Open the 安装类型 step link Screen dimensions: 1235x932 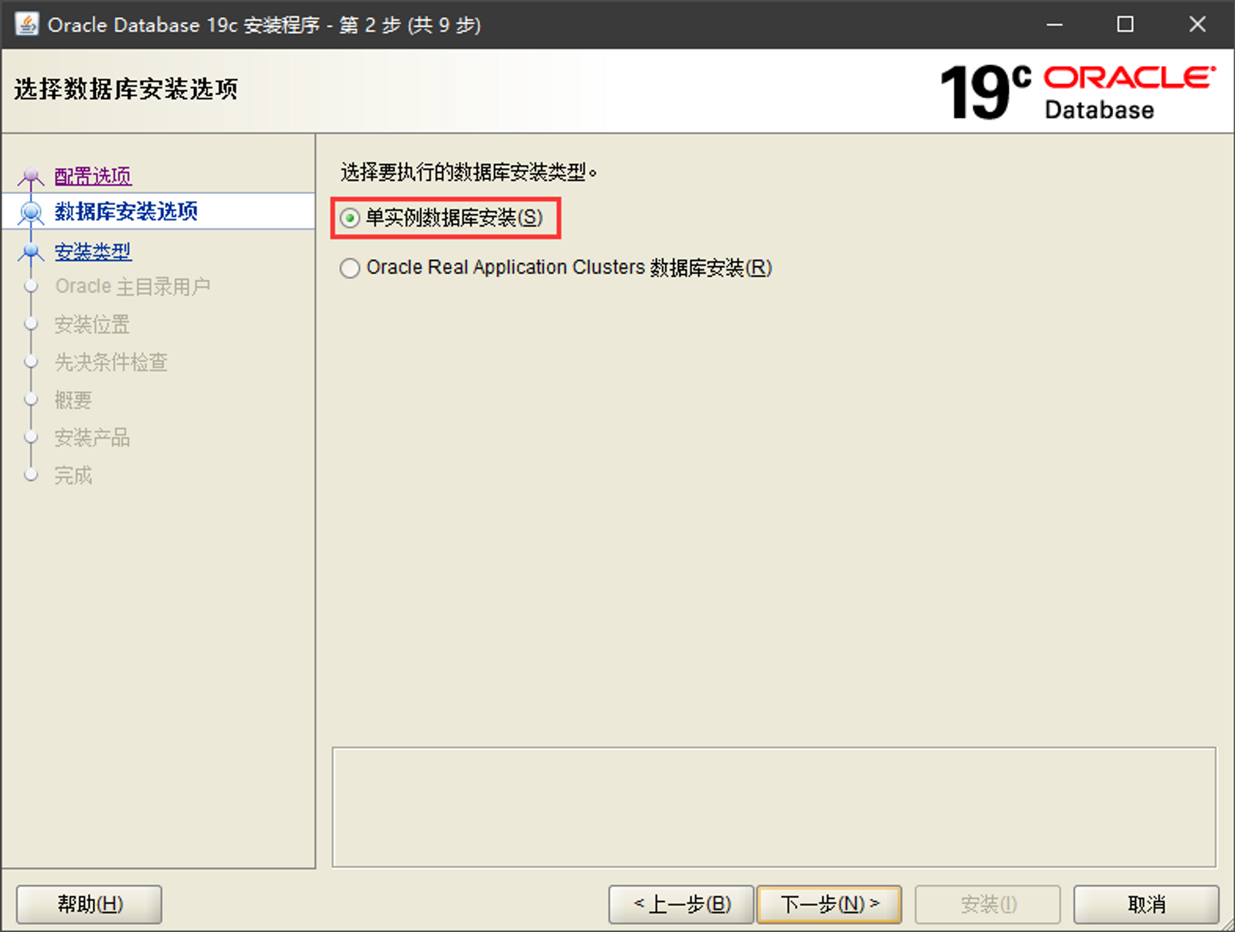coord(93,252)
